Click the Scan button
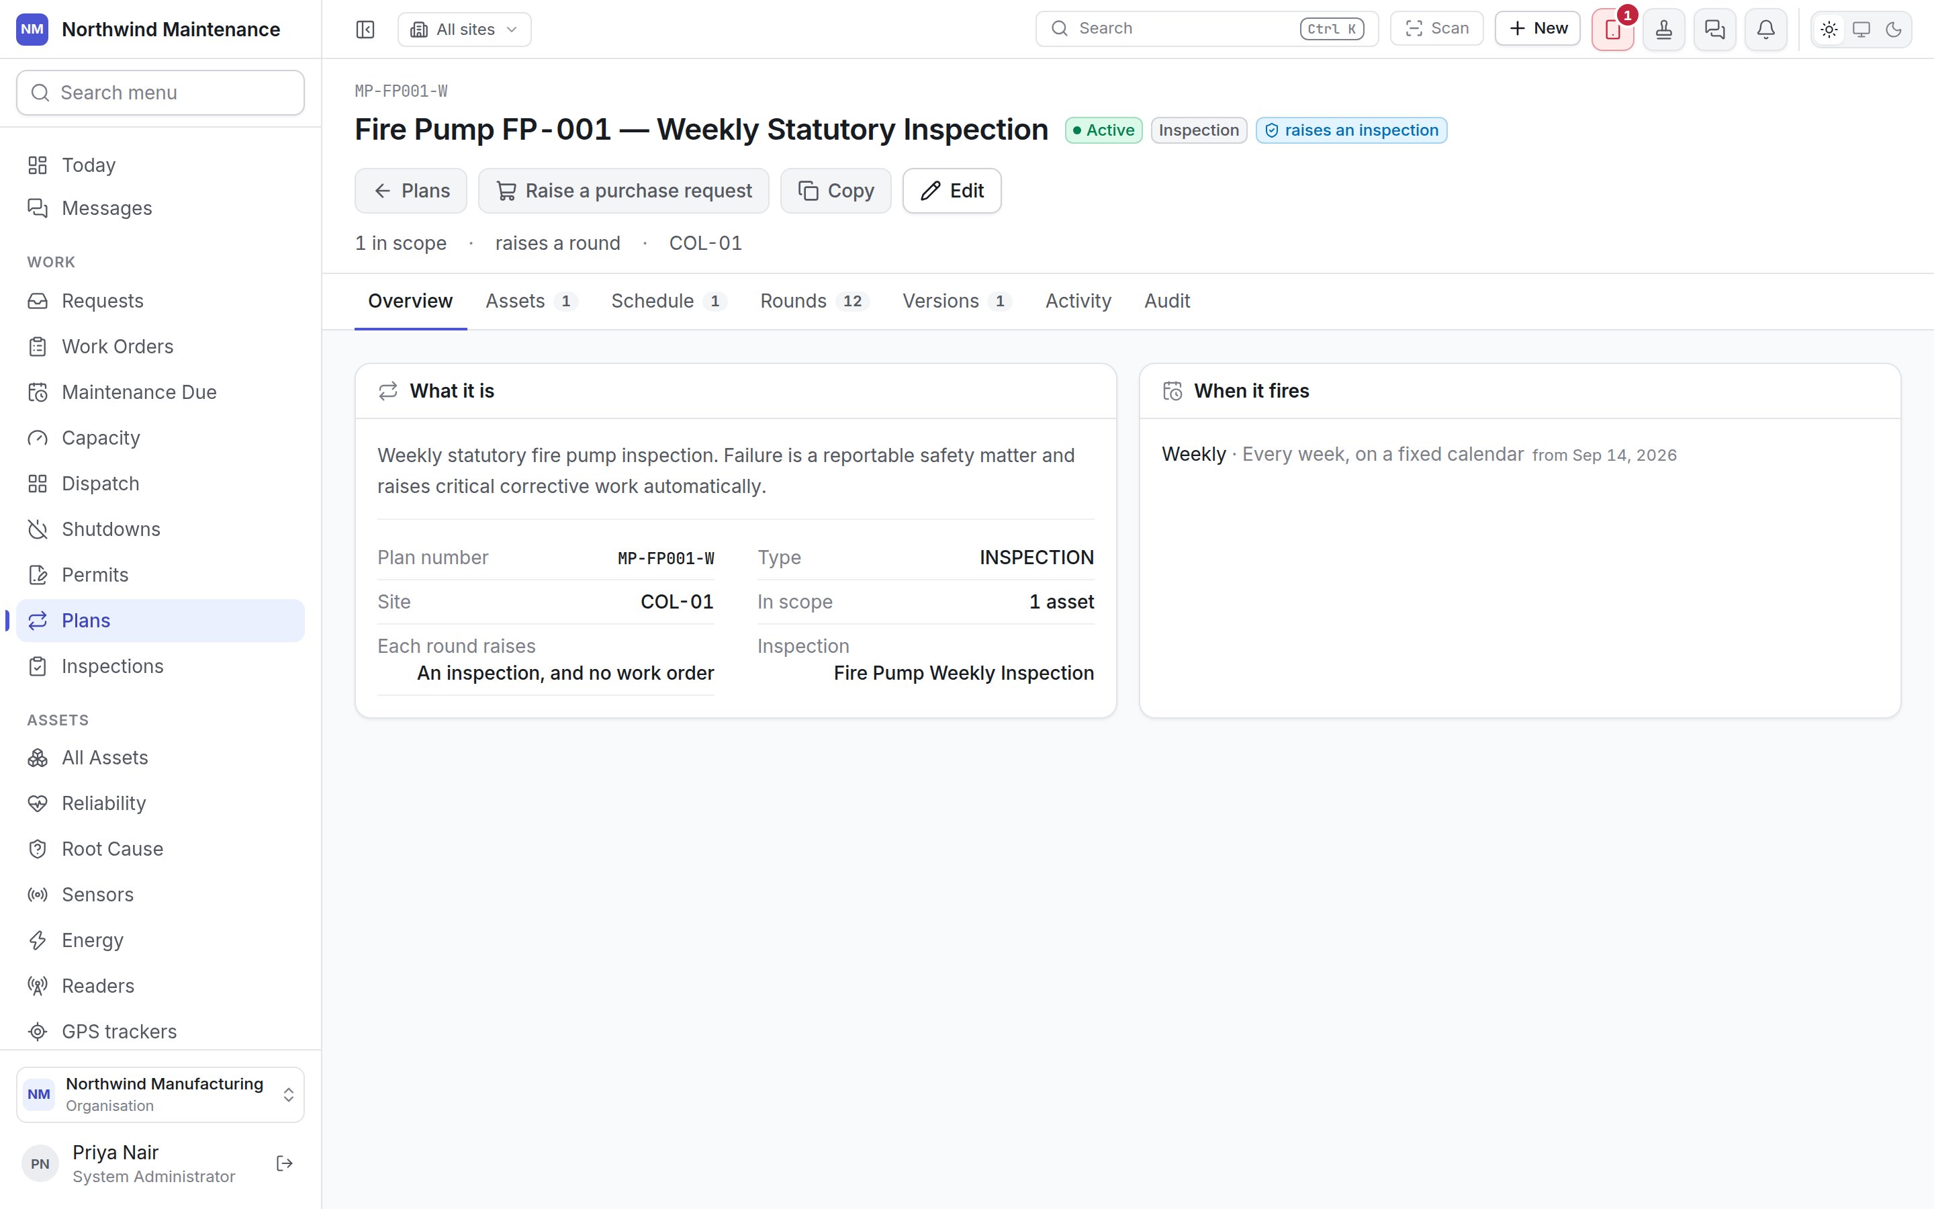The image size is (1934, 1209). tap(1437, 29)
